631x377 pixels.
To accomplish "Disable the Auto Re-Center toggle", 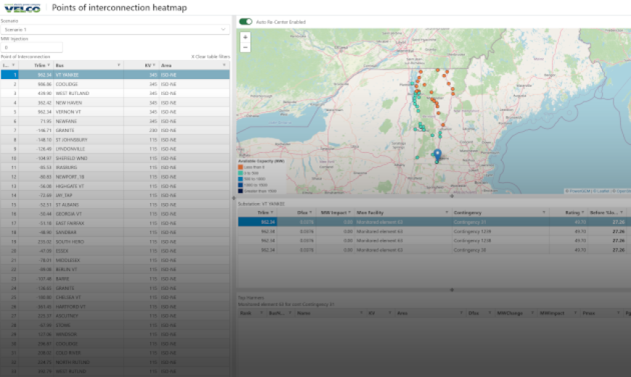I will [245, 22].
